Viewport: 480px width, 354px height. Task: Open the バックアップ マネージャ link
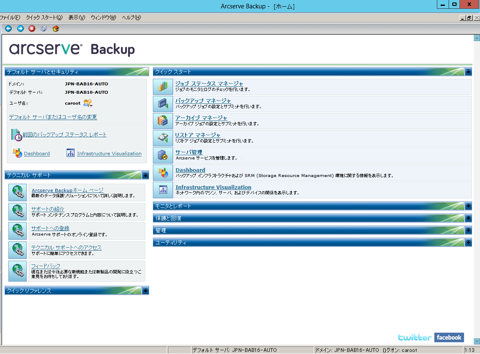tap(203, 100)
